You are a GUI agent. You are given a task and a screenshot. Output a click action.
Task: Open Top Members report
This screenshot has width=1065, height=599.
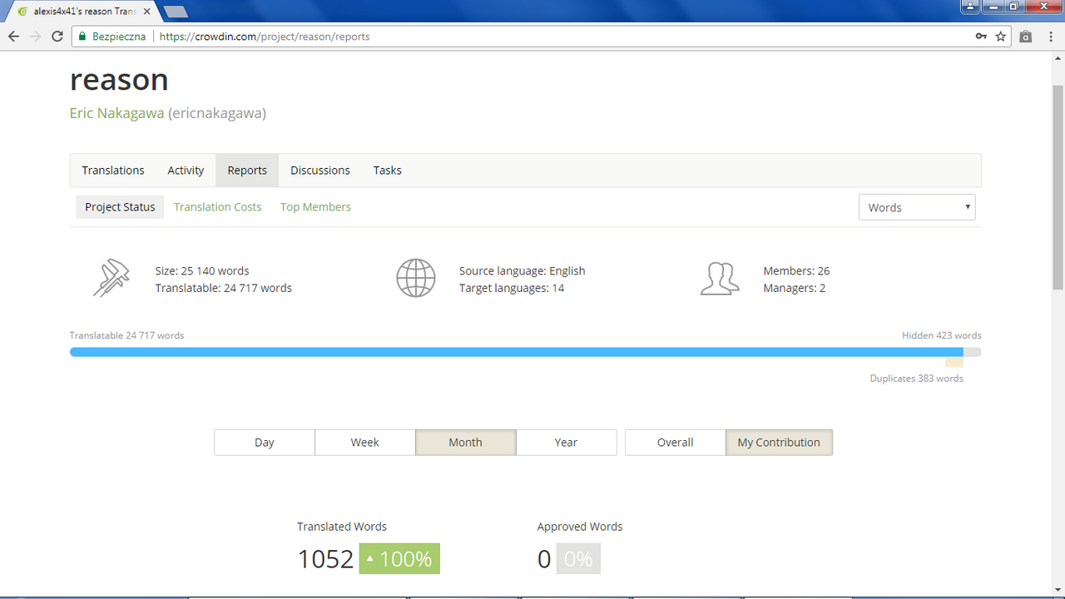[315, 207]
